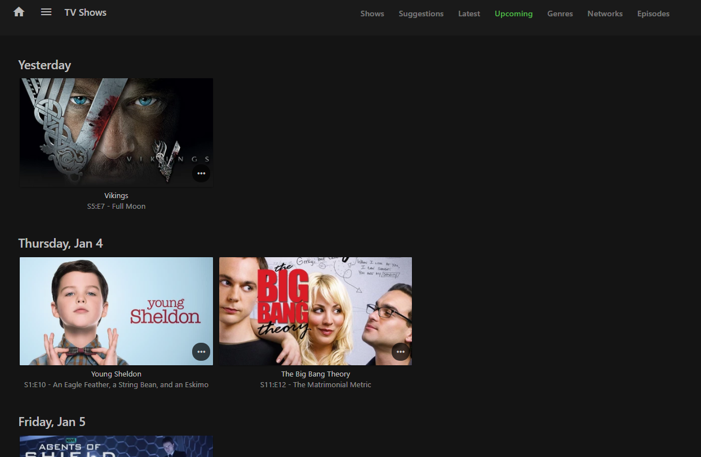Viewport: 701px width, 457px height.
Task: Open the Young Sheldon poster thumbnail
Action: point(116,311)
